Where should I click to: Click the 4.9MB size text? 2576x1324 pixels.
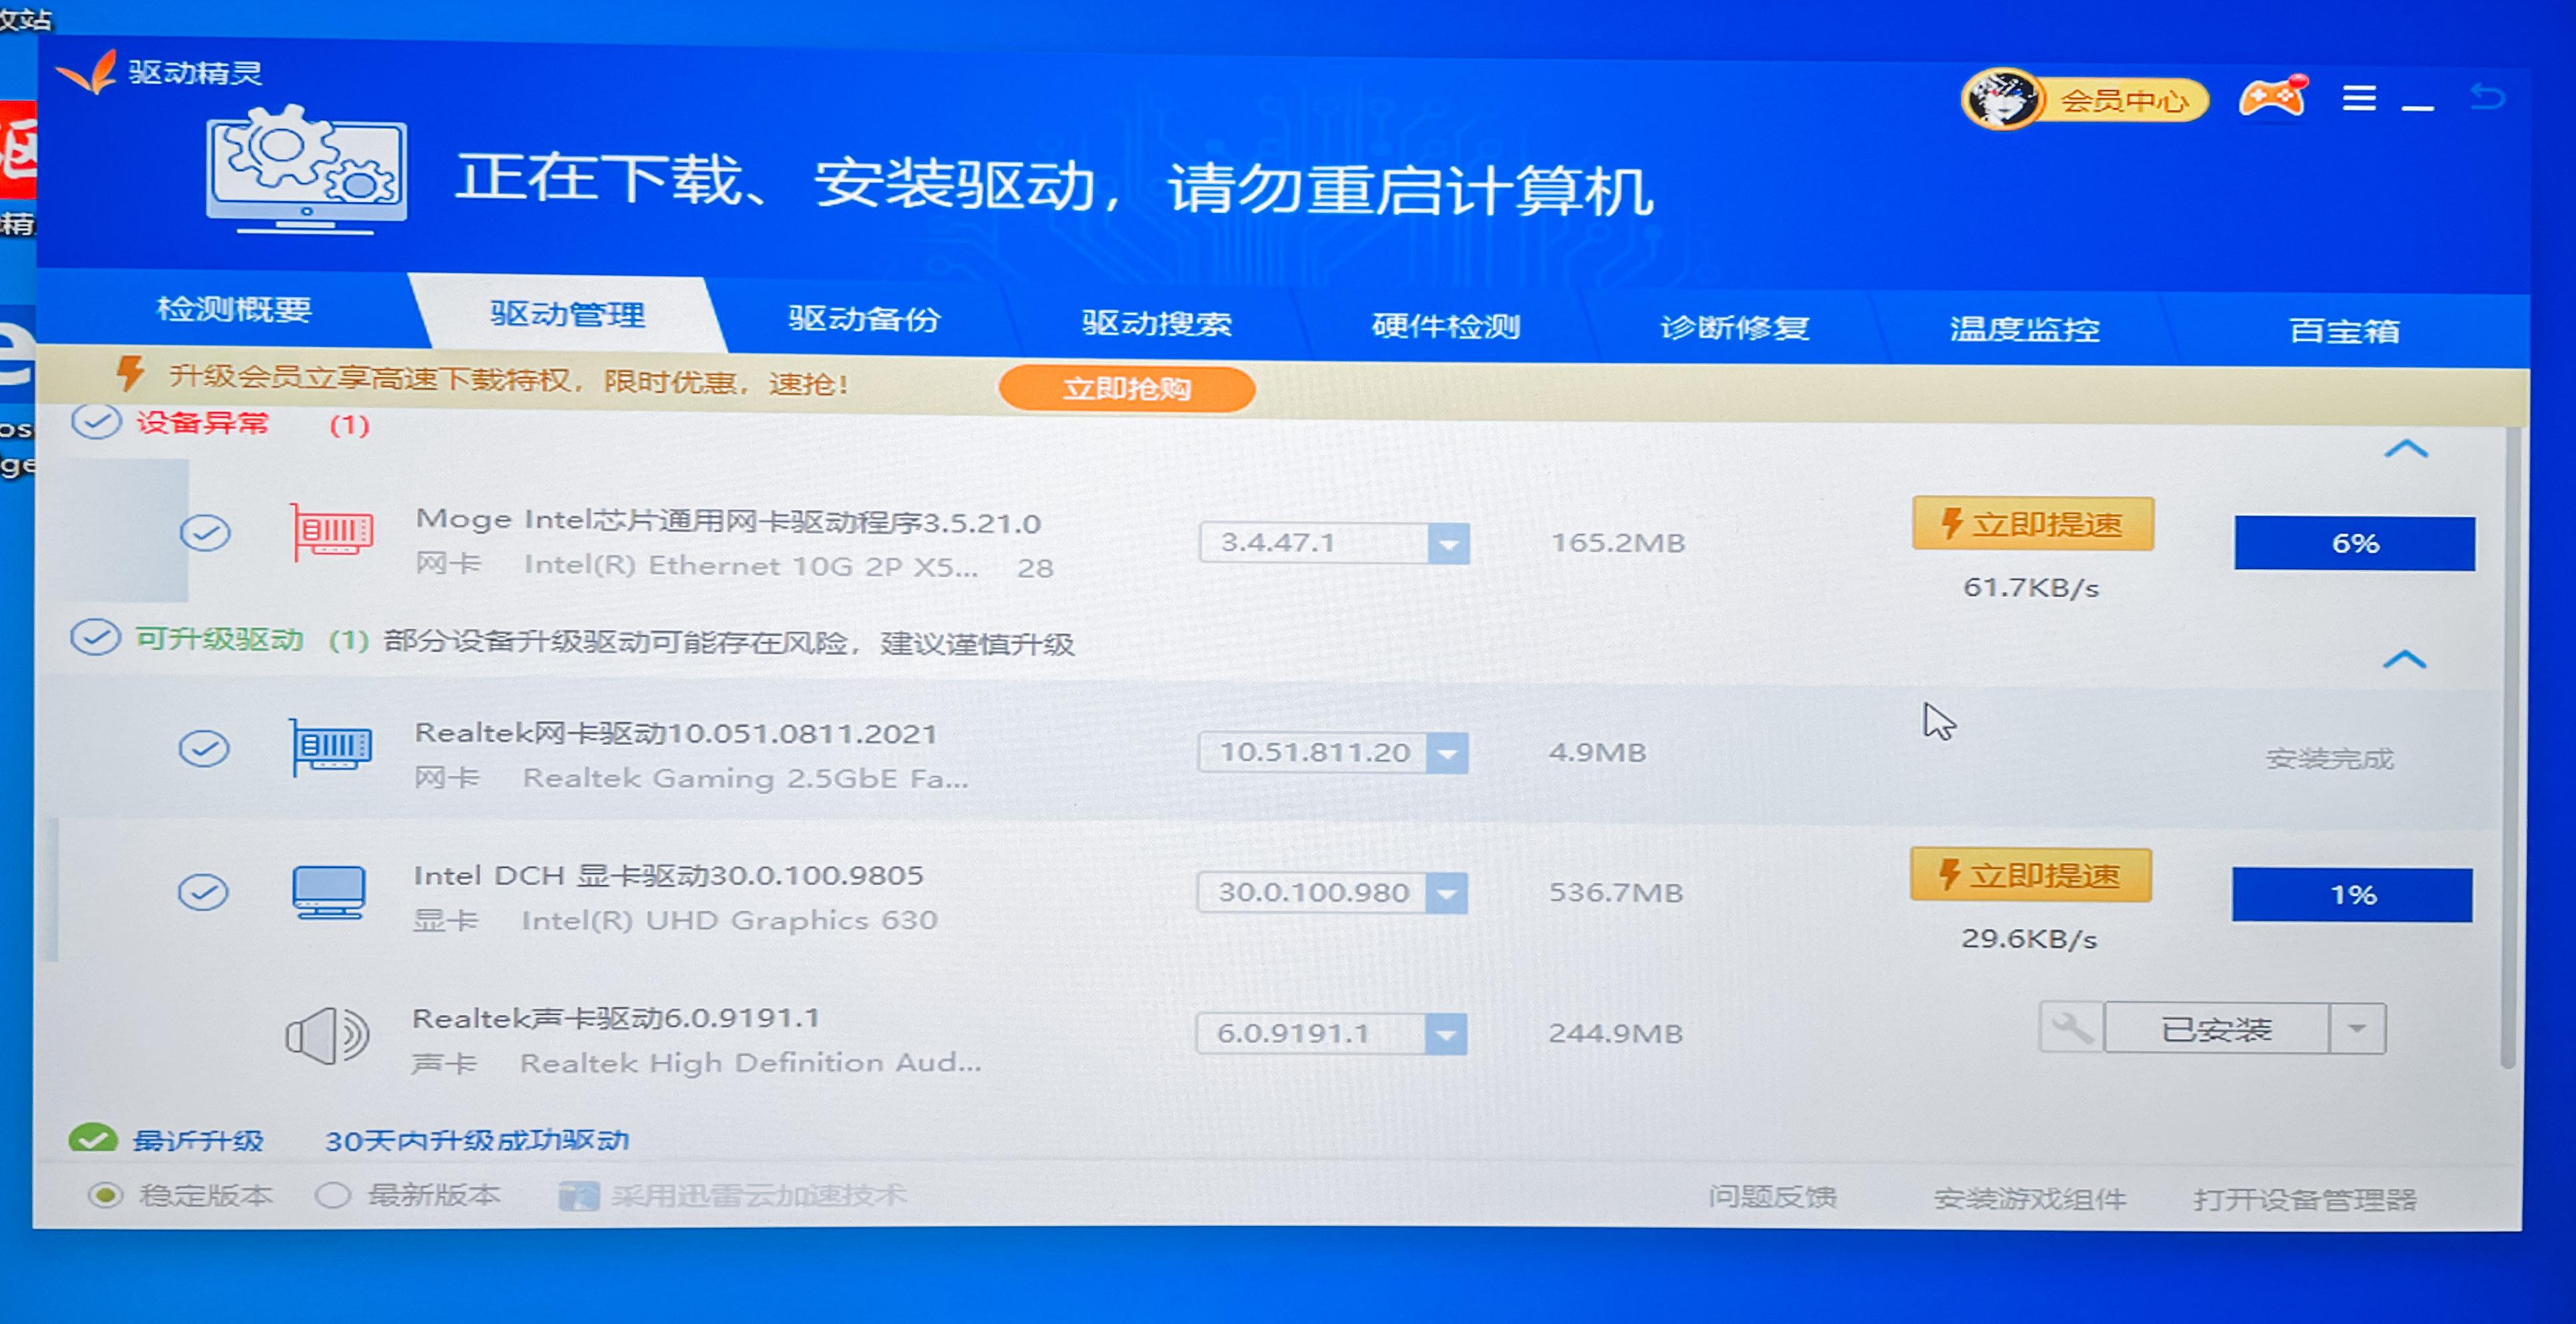[1597, 752]
